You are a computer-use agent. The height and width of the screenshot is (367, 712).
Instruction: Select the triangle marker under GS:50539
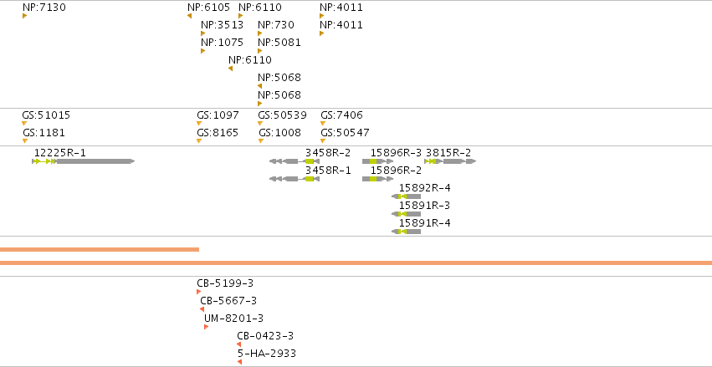click(x=260, y=124)
